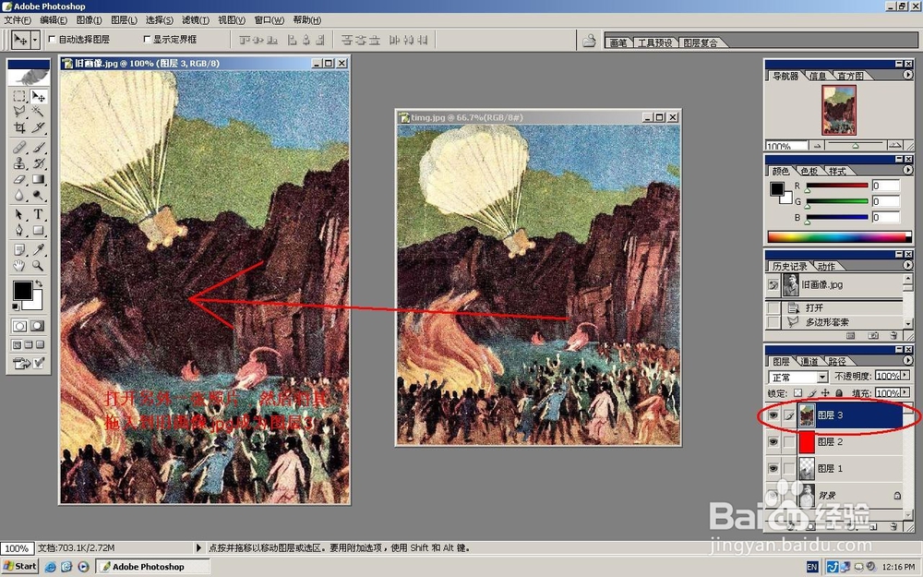Viewport: 923px width, 577px height.
Task: Select the Eyedropper tool
Action: pos(38,249)
